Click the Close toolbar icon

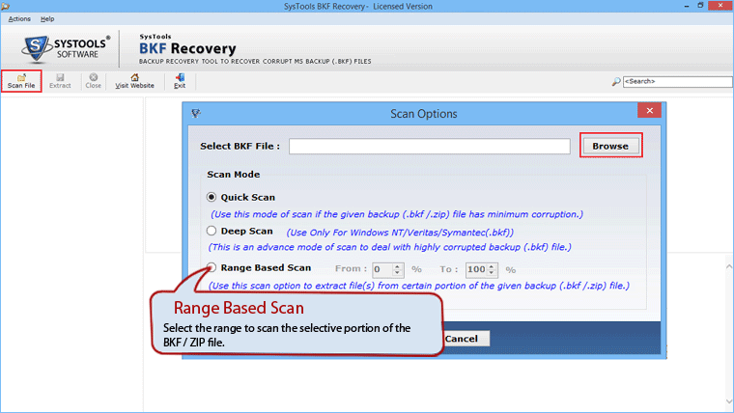point(93,81)
